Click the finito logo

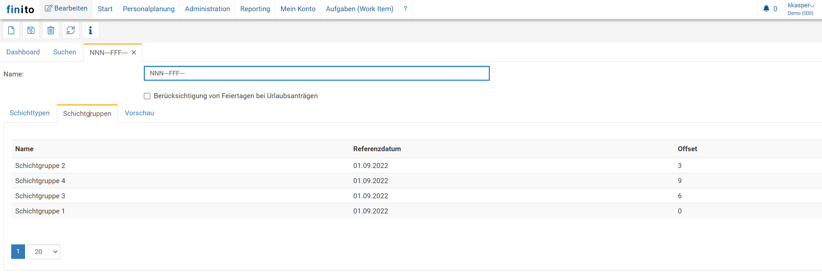coord(20,10)
